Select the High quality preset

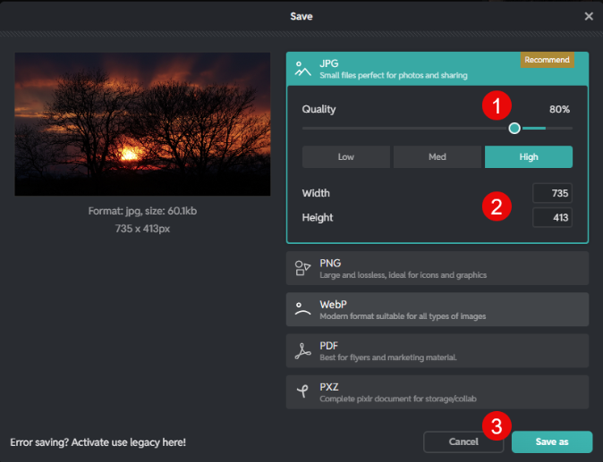pyautogui.click(x=528, y=157)
